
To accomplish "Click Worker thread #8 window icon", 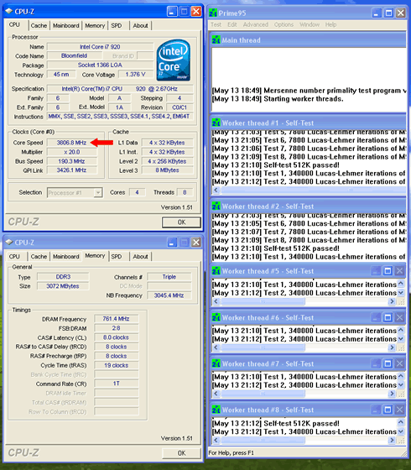I will tap(216, 410).
